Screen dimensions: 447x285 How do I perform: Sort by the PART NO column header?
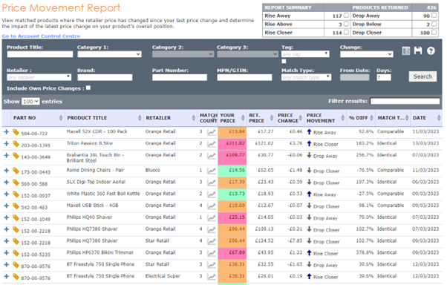(37, 118)
